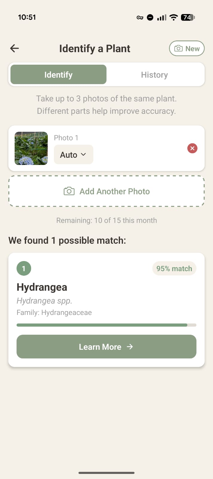Start a New identification

coord(187,48)
